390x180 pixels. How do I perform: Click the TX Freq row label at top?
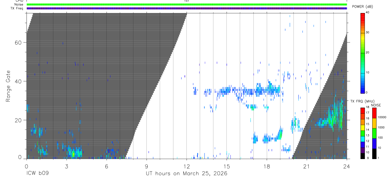tap(17, 8)
